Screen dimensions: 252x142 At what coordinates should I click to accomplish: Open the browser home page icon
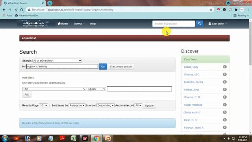click(x=22, y=9)
